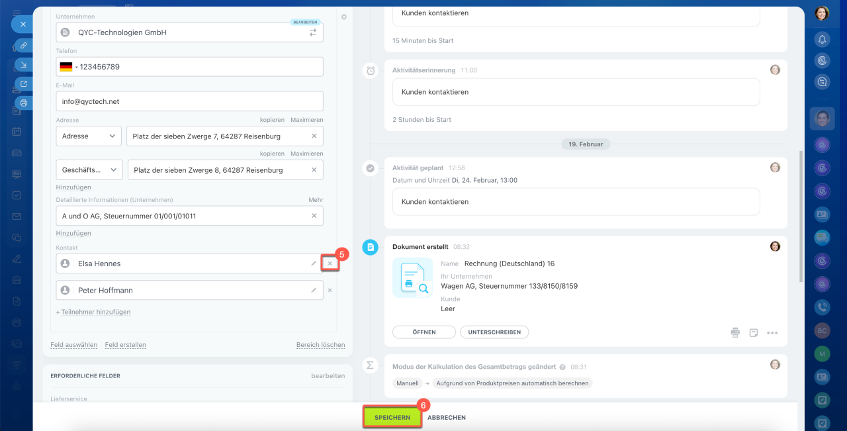
Task: Expand the Geschäfts... address type dropdown
Action: (89, 170)
